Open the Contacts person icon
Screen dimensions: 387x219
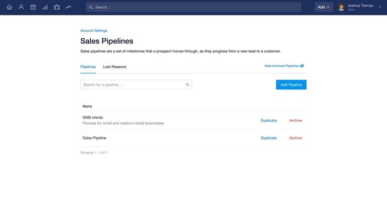pos(21,7)
